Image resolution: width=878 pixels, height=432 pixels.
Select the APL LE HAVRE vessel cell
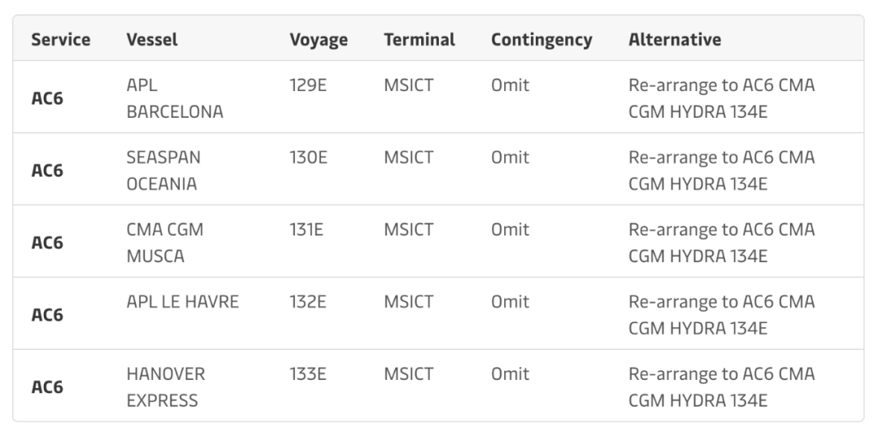pyautogui.click(x=183, y=302)
